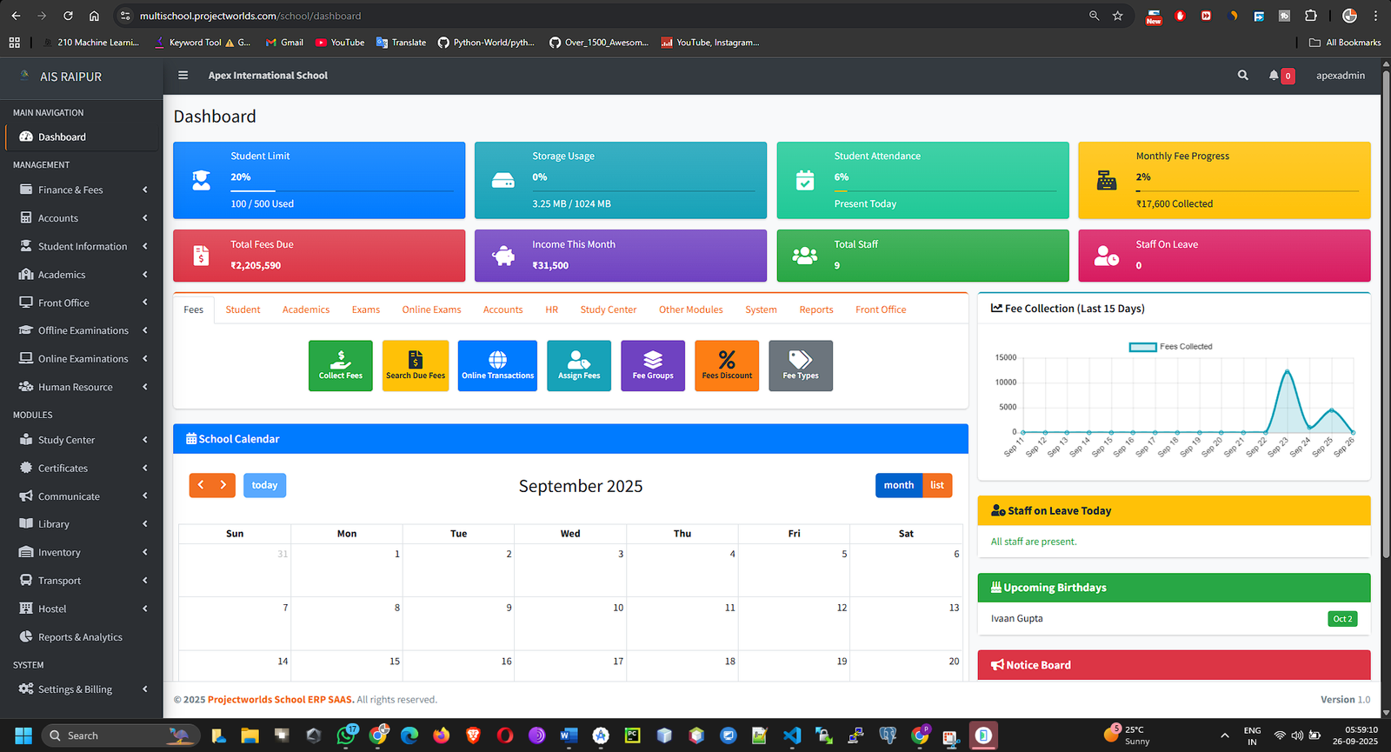Open Online Transactions globe tile

497,365
